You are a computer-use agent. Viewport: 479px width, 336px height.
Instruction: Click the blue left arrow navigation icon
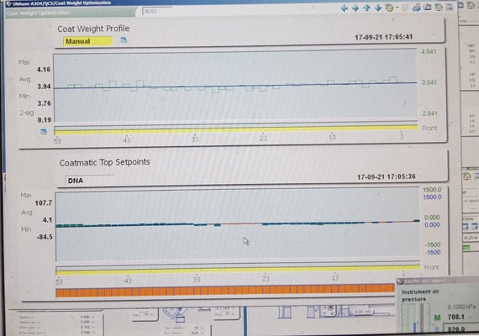(345, 8)
